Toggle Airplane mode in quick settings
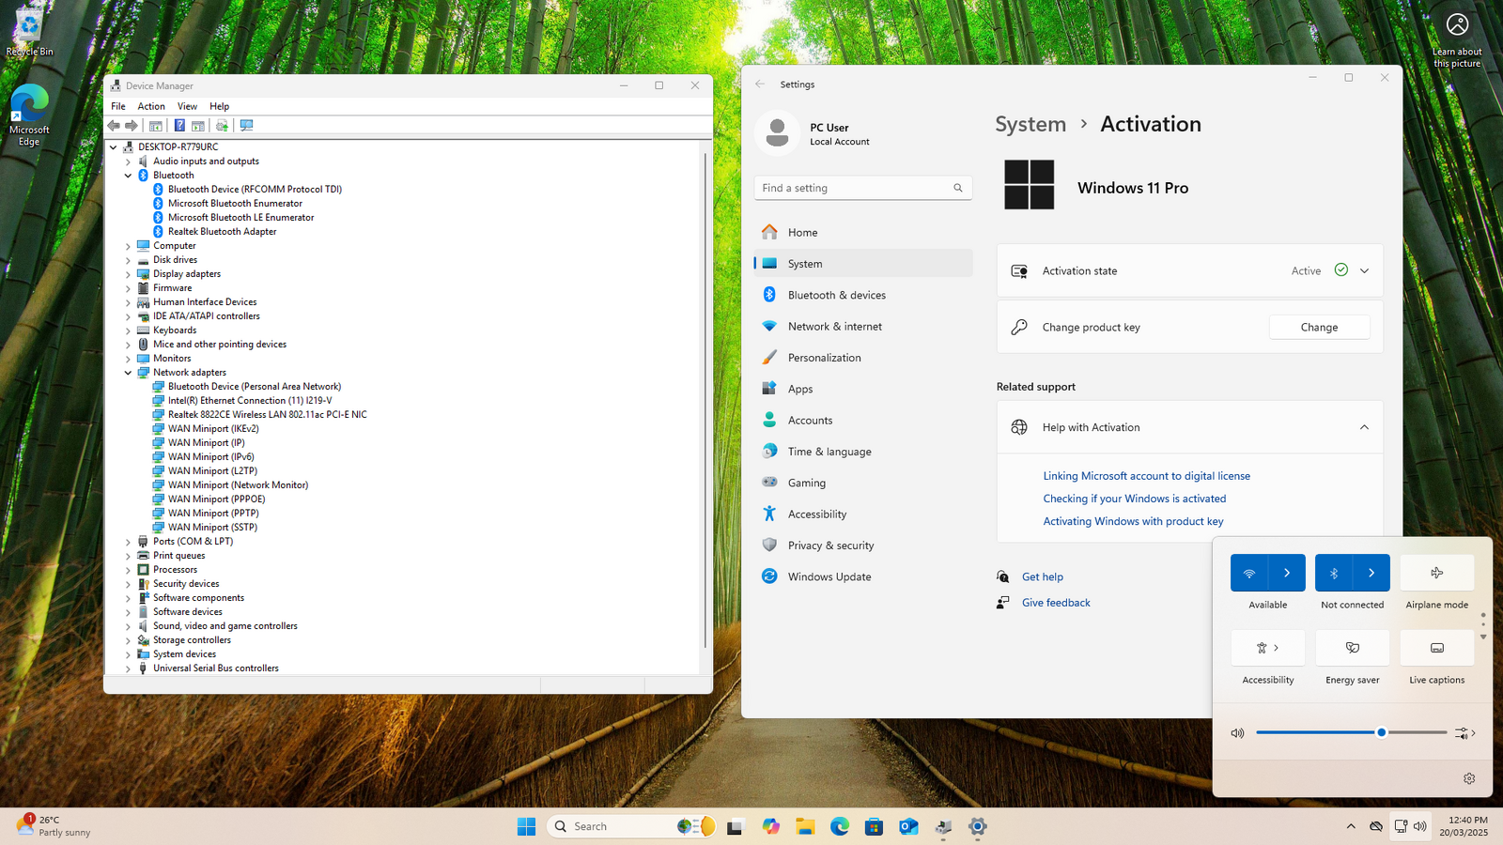Image resolution: width=1503 pixels, height=845 pixels. click(x=1437, y=573)
